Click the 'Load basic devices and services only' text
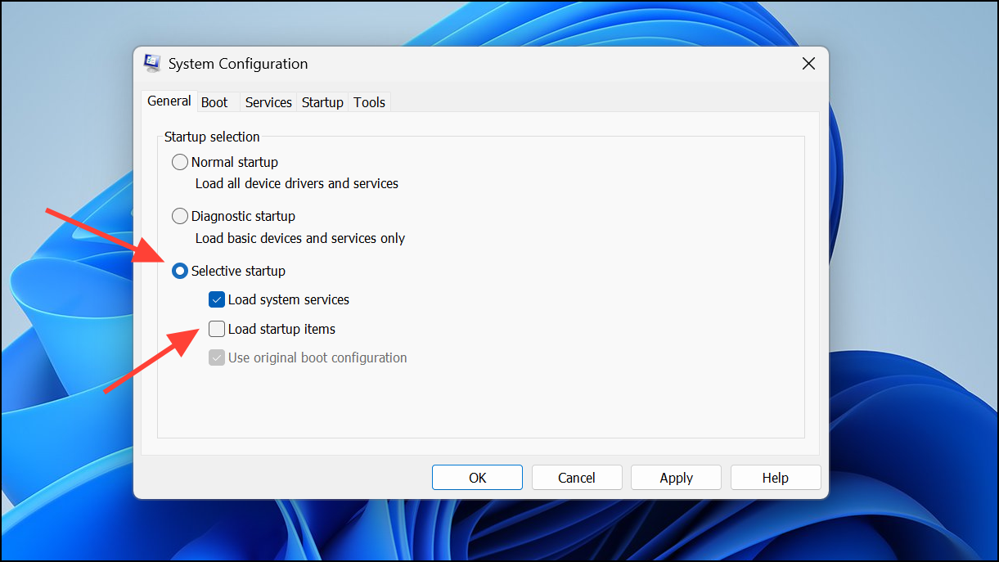This screenshot has height=562, width=999. click(x=300, y=238)
